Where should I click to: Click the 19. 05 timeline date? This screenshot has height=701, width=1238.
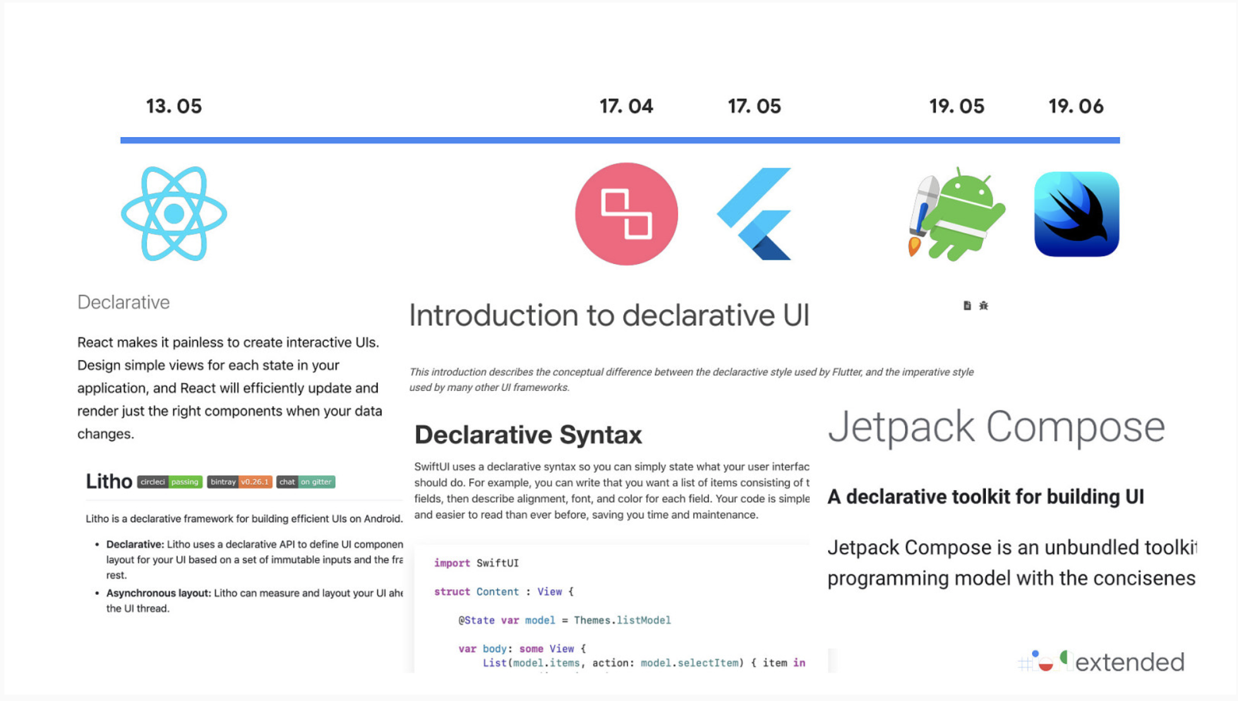956,106
